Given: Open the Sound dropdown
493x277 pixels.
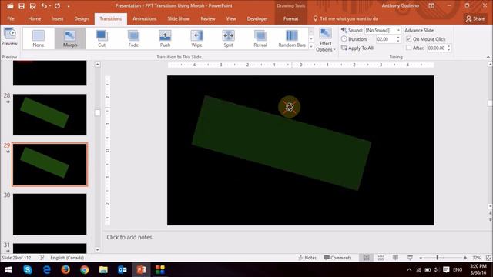Looking at the screenshot, I should tap(398, 30).
